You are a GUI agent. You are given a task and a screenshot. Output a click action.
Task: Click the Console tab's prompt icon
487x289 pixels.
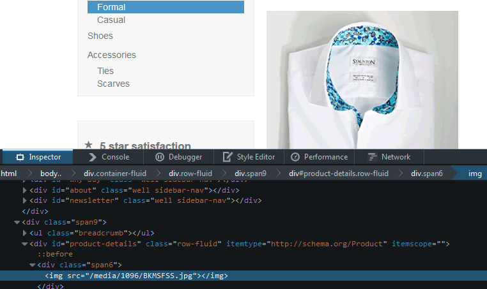click(92, 157)
